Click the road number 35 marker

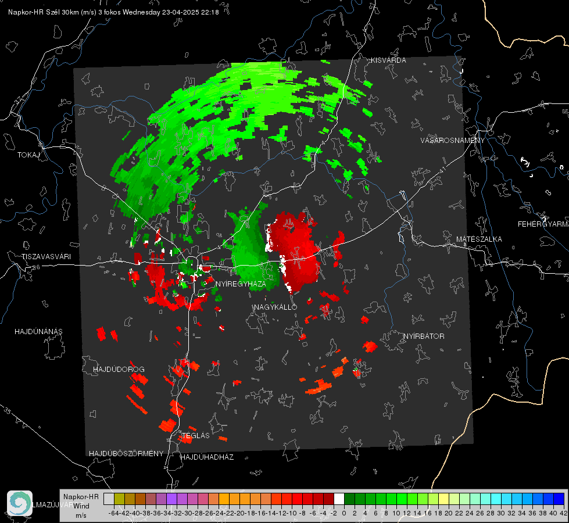point(7,411)
